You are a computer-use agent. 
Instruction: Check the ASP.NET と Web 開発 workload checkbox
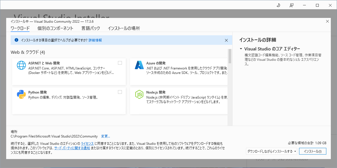pyautogui.click(x=120, y=63)
